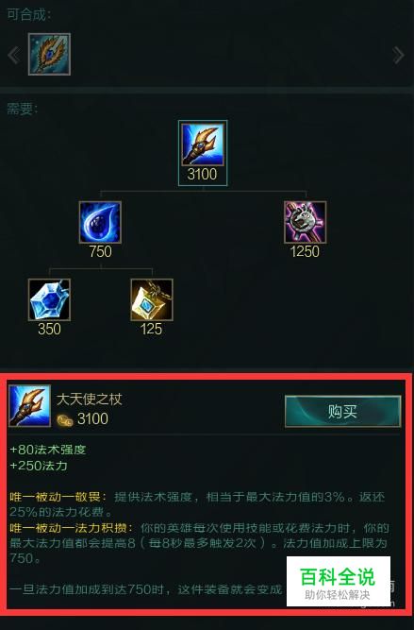Click the gold coins icon in details
The image size is (414, 630).
[64, 420]
